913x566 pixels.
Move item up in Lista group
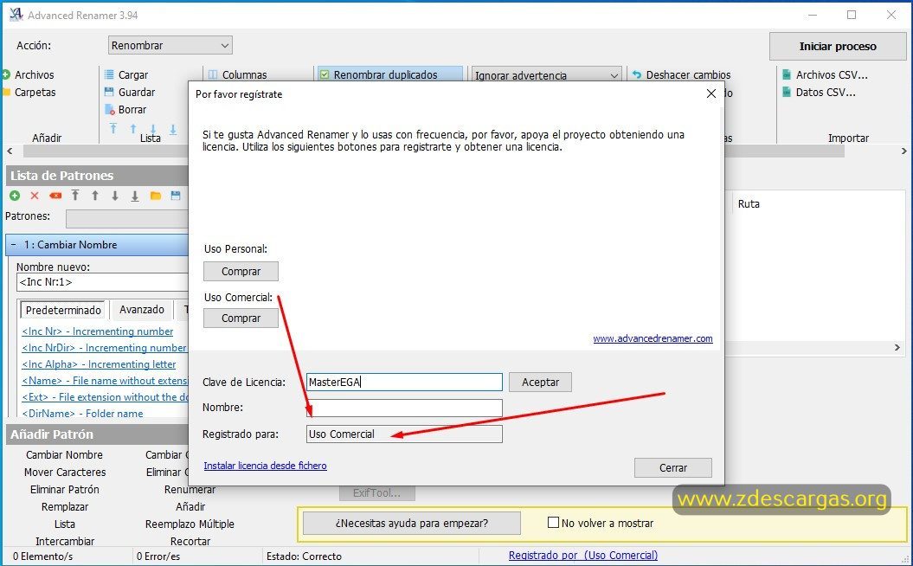133,129
